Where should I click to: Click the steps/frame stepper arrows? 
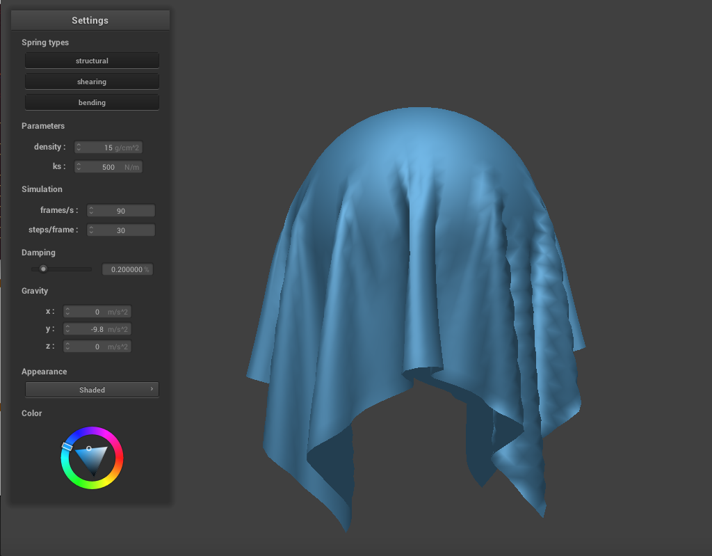tap(92, 230)
